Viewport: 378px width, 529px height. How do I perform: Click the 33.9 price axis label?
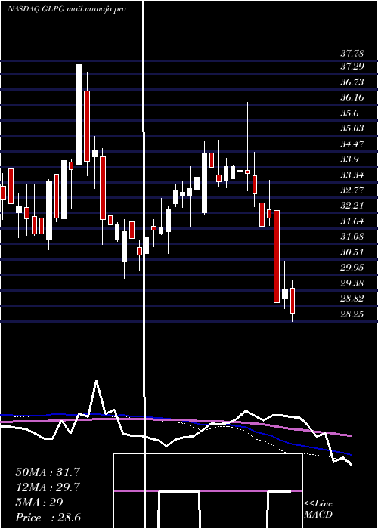(x=349, y=159)
